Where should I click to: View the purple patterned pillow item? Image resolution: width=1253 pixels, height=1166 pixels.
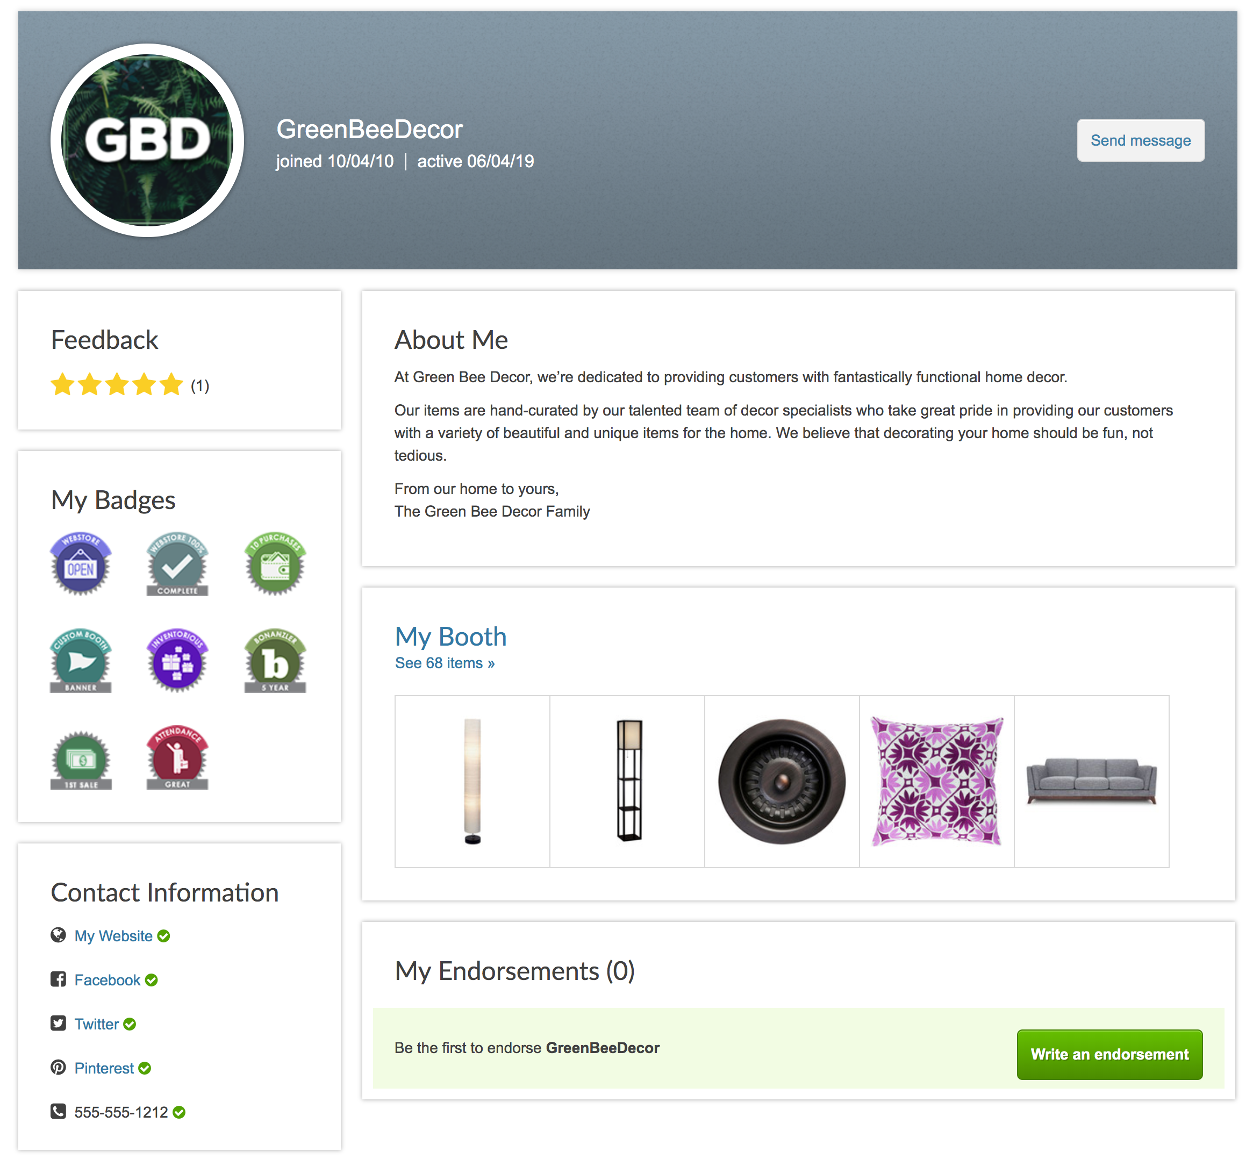click(936, 782)
